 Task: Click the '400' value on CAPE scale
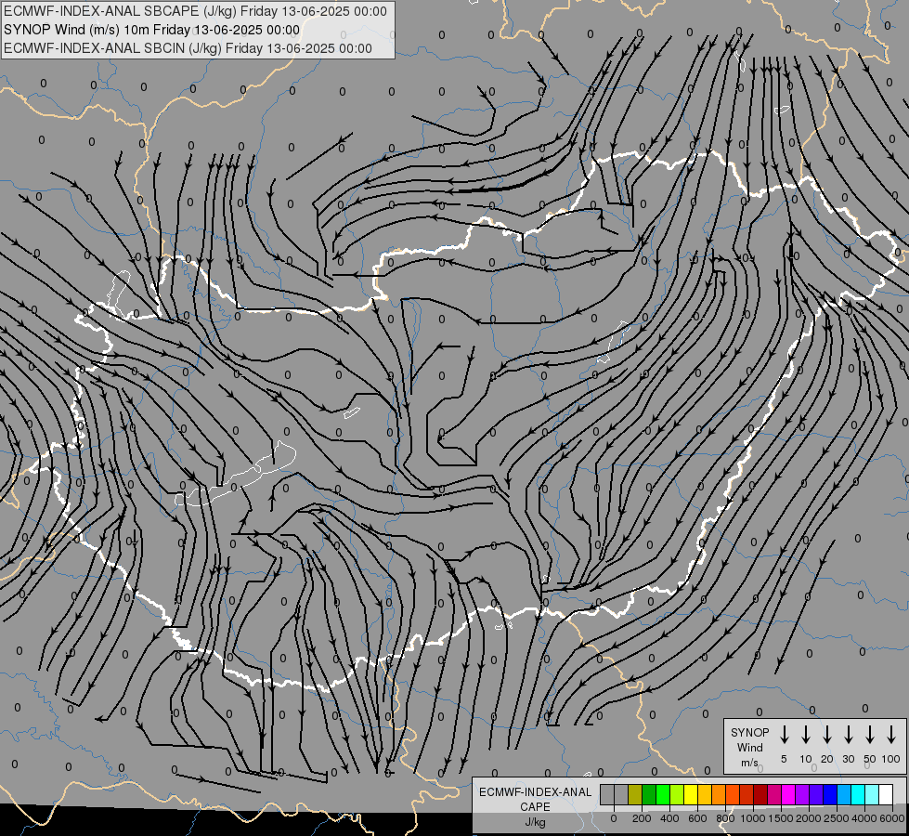(669, 818)
